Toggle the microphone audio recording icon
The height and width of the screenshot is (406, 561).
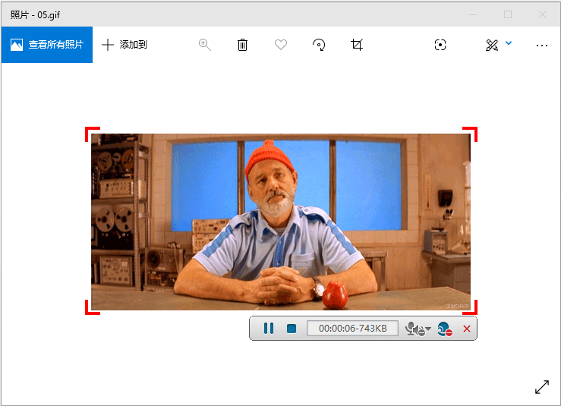[414, 329]
